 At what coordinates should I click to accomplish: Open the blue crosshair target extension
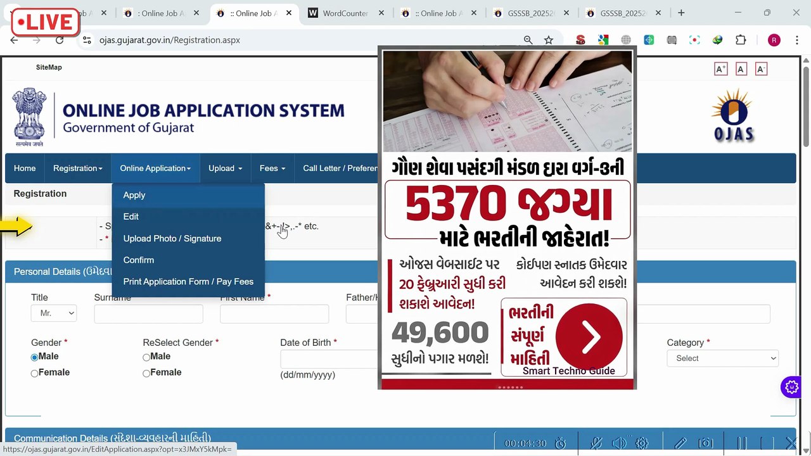click(649, 40)
